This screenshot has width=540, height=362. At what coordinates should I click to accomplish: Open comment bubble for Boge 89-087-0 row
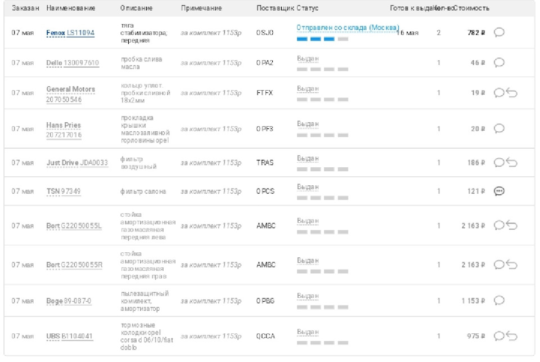498,301
